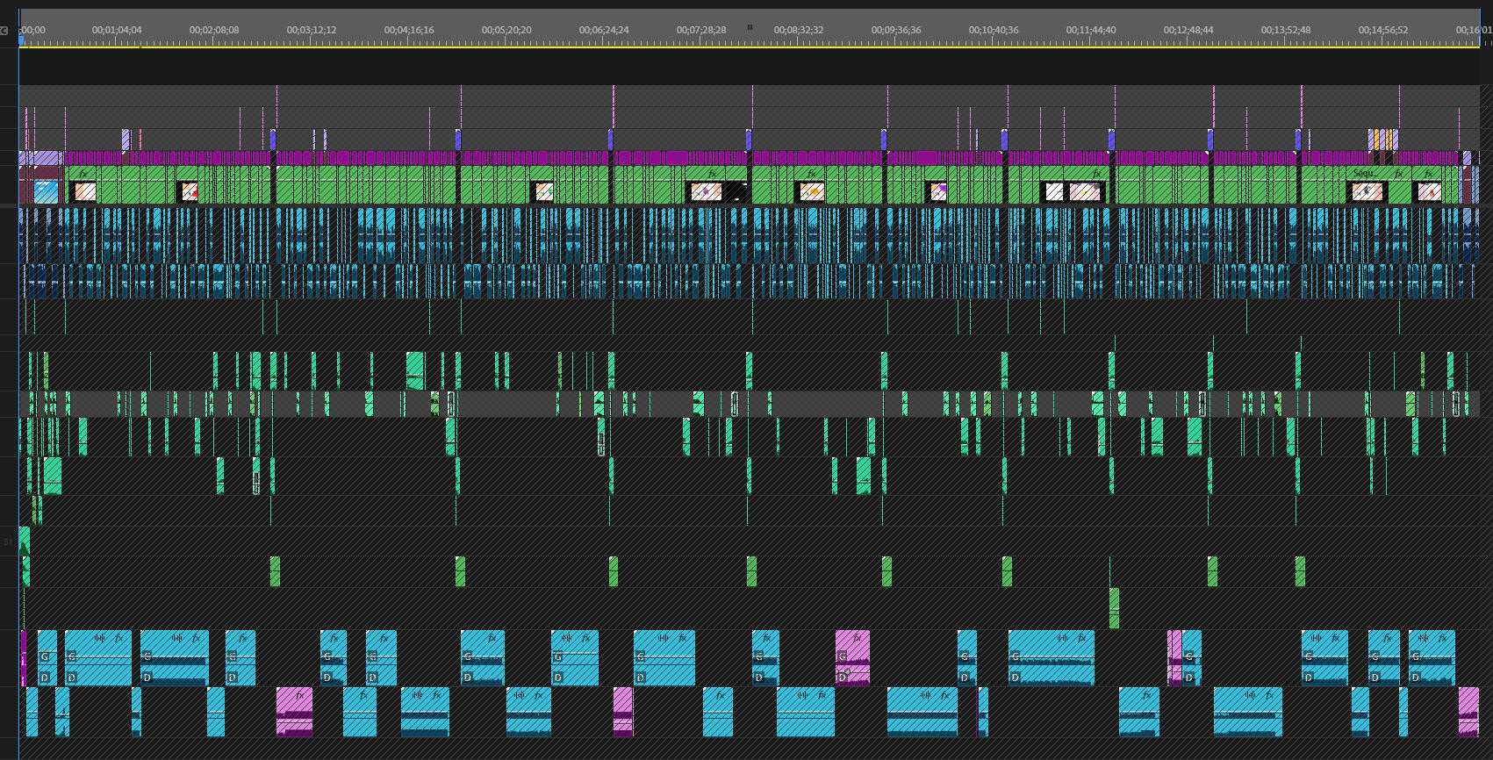
Task: Select the blue sky thumbnail clip at sequence start
Action: (46, 191)
